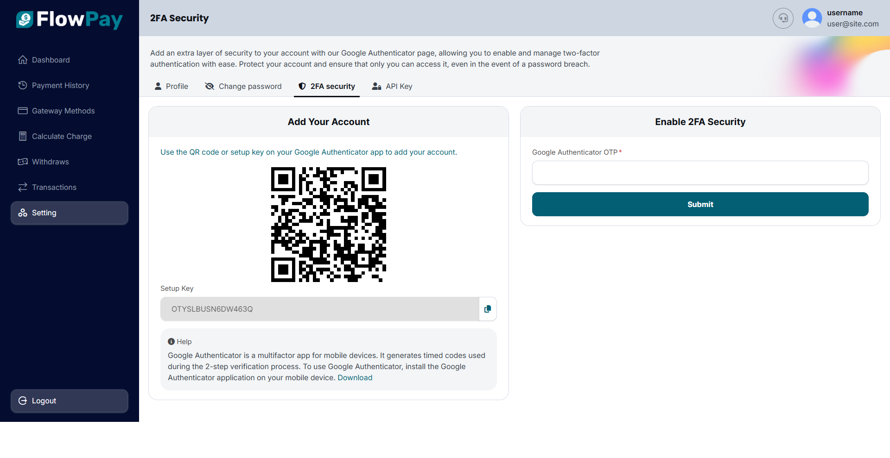Follow the Download link for Google Authenticator
Screen dimensions: 890x458
[x=355, y=377]
